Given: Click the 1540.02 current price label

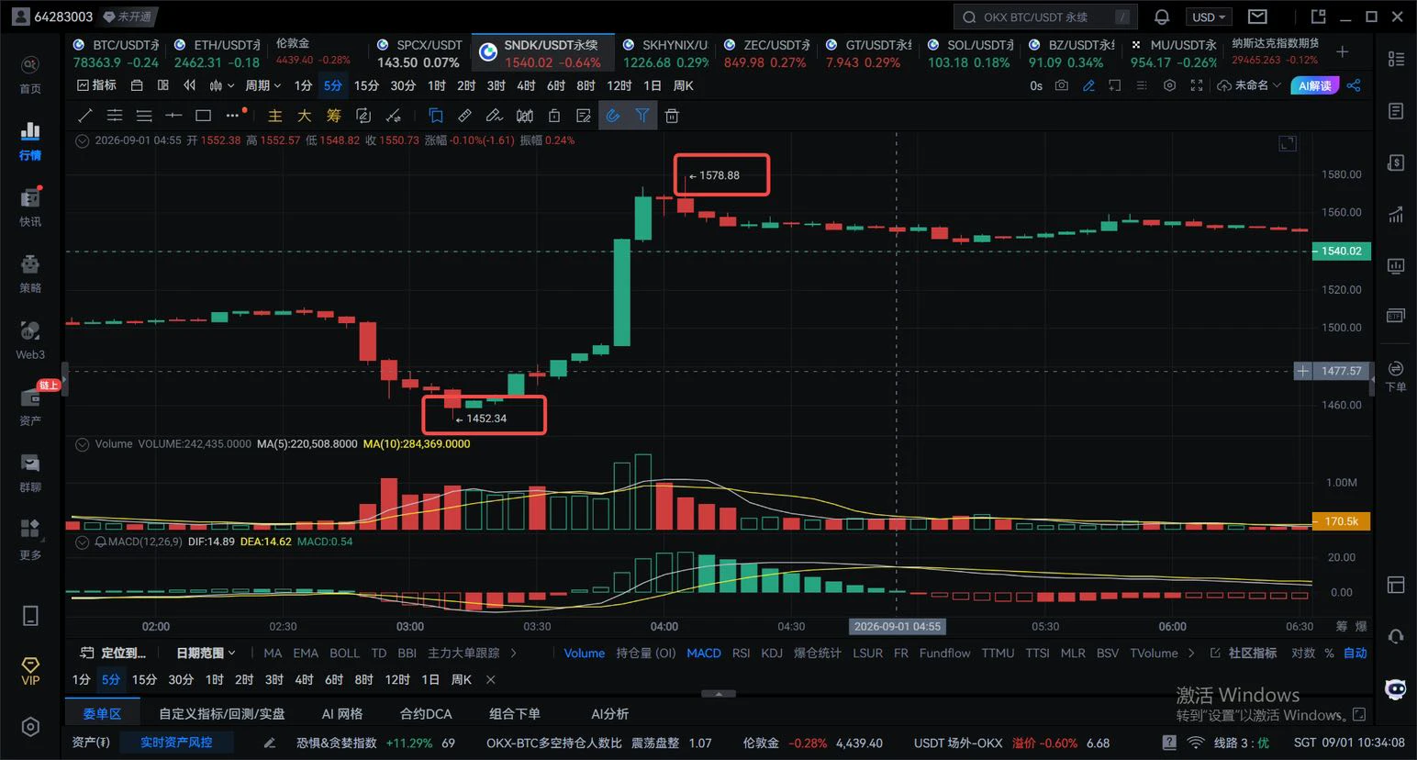Looking at the screenshot, I should point(1341,251).
